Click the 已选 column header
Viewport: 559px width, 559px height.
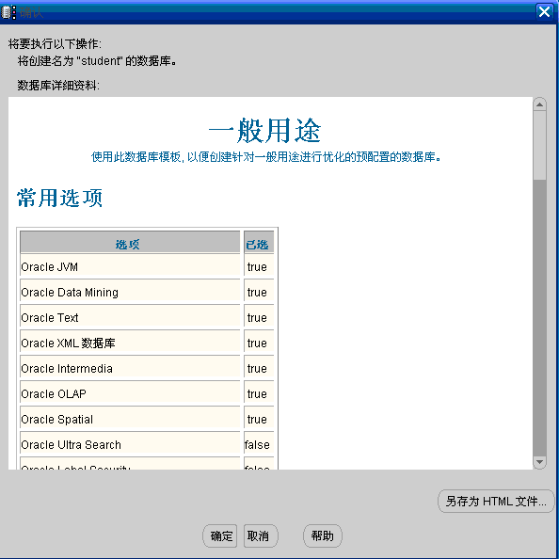pos(259,243)
